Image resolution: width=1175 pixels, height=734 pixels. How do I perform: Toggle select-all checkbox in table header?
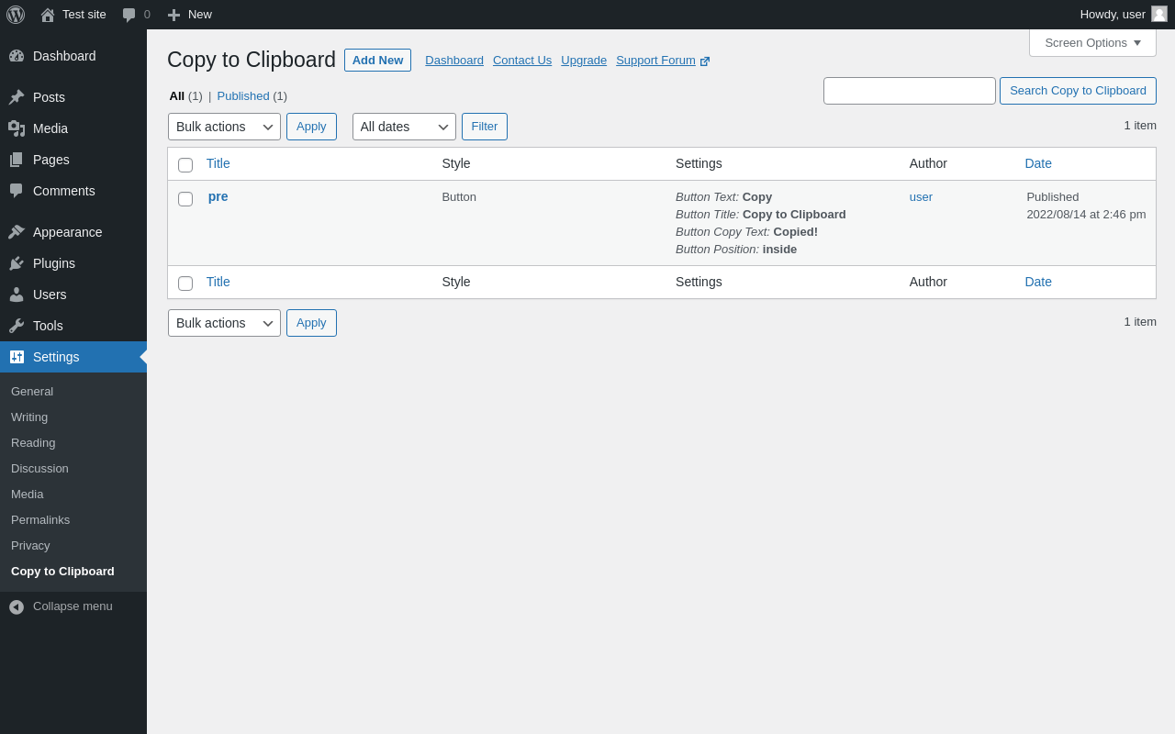click(185, 165)
